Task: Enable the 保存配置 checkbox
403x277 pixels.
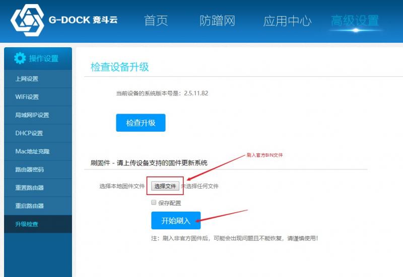Action: tap(154, 203)
